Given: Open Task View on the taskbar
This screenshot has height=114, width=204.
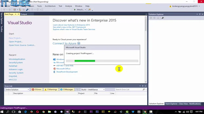Looking at the screenshot, I should (13, 112).
